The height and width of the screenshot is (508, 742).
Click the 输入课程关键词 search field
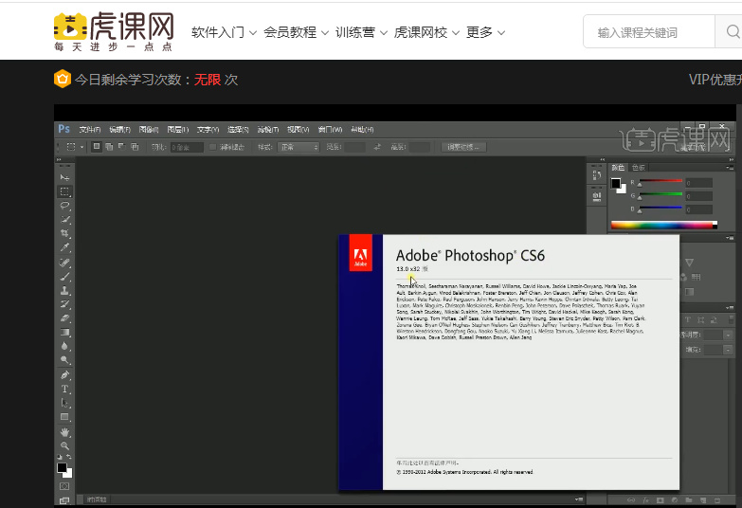coord(649,31)
